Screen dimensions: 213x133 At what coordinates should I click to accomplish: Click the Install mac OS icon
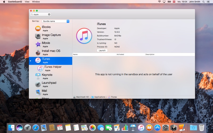[38, 52]
